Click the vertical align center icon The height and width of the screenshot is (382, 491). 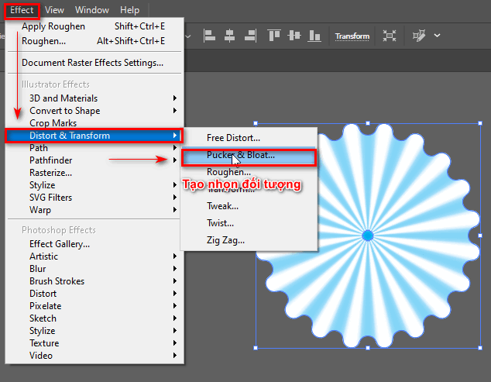pyautogui.click(x=293, y=36)
